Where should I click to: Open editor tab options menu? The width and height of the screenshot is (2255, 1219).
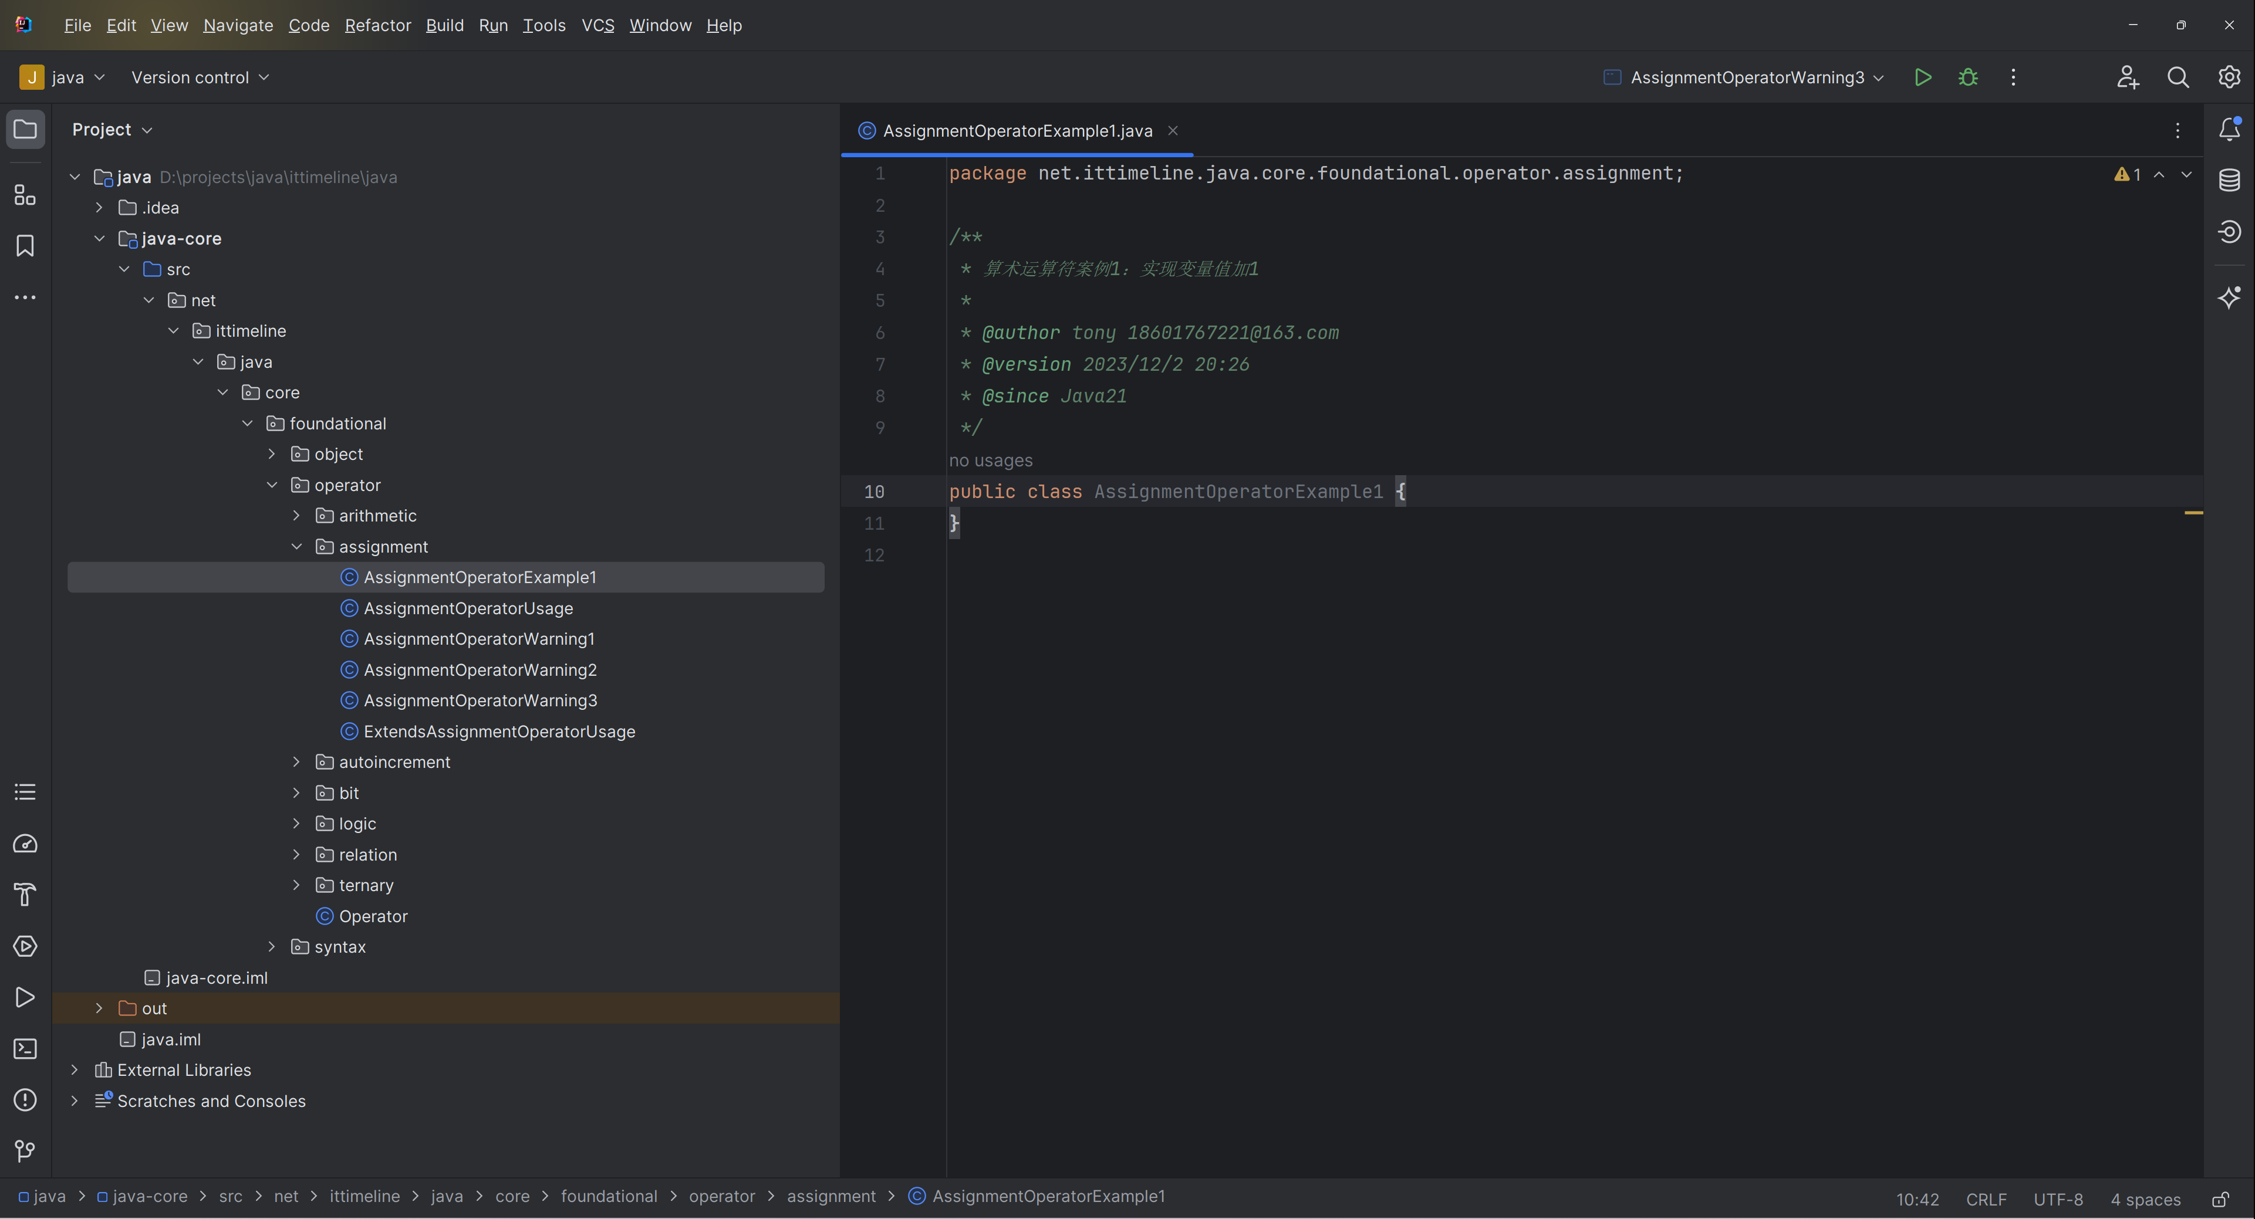[2178, 130]
